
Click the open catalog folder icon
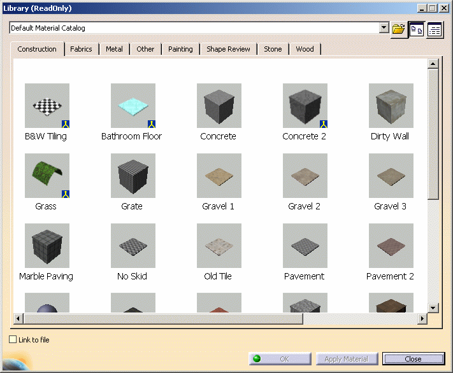point(399,29)
